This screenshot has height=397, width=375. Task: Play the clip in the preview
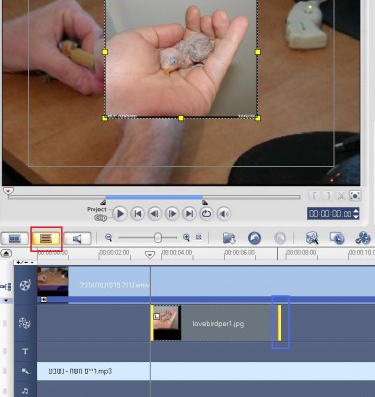pyautogui.click(x=120, y=214)
